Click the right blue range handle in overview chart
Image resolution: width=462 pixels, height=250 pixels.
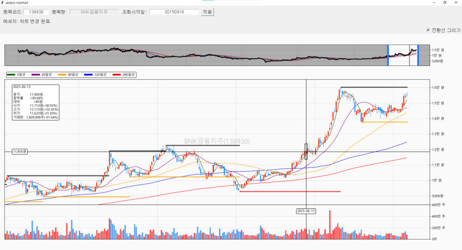tap(418, 55)
